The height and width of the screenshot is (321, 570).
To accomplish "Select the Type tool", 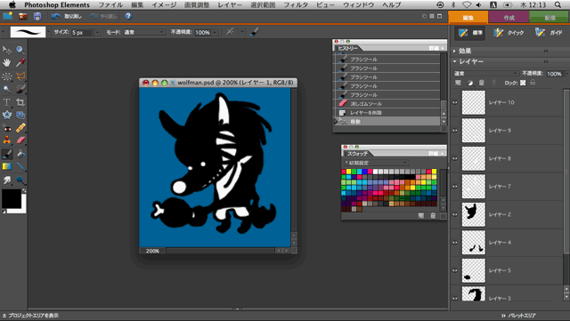I will 6,102.
